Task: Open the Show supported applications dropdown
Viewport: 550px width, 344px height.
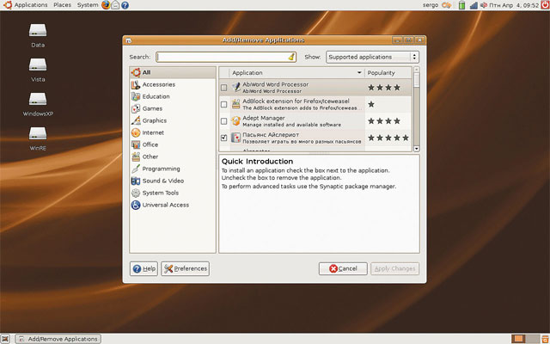Action: tap(372, 57)
